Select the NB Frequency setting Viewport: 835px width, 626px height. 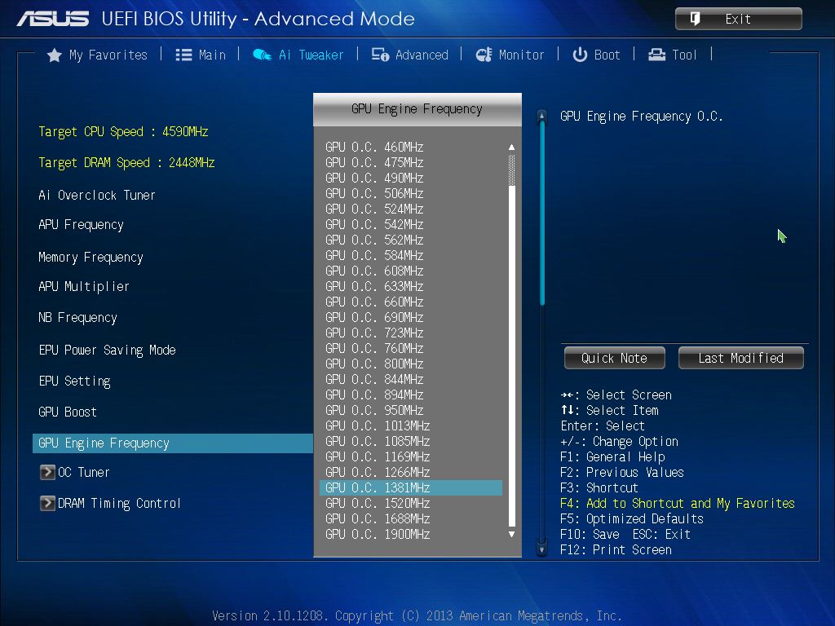[77, 318]
